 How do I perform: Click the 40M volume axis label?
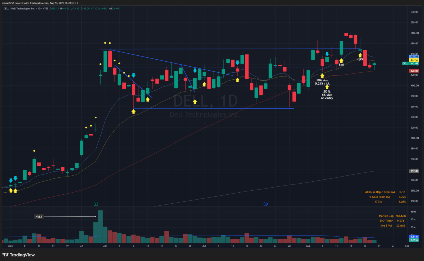click(x=413, y=212)
